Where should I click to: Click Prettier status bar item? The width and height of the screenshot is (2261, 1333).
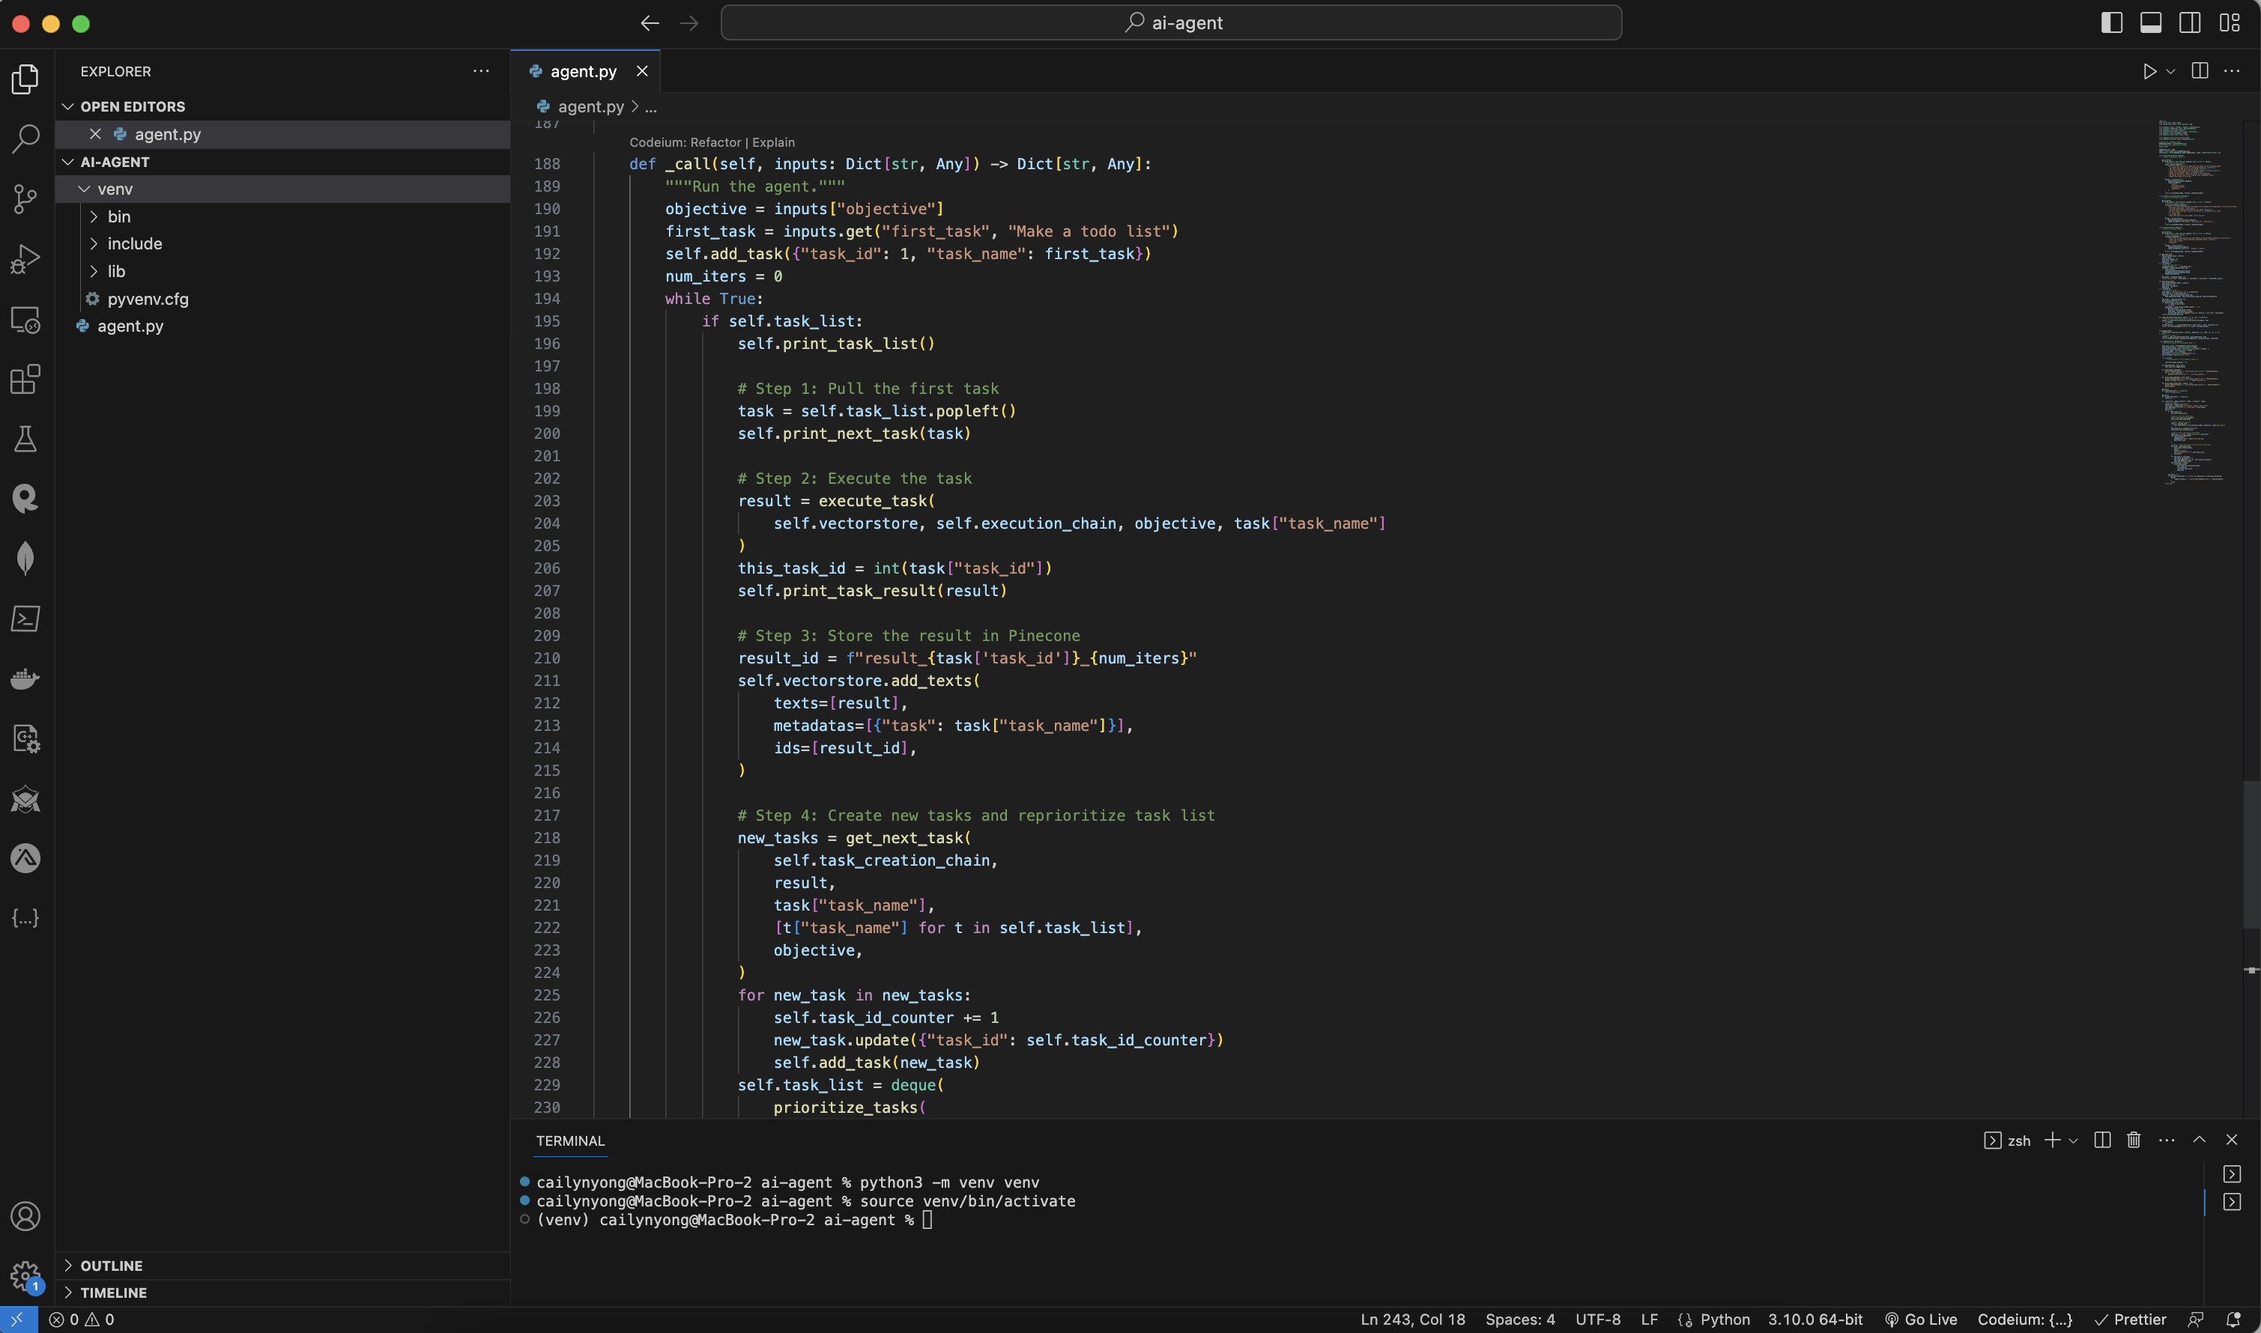[2130, 1320]
